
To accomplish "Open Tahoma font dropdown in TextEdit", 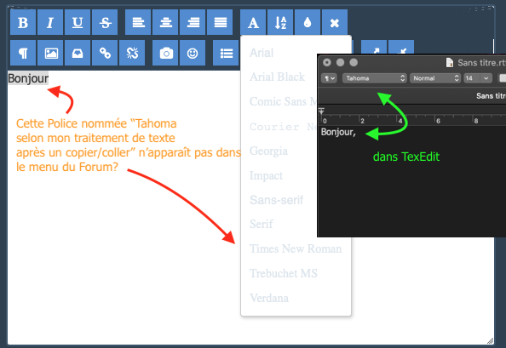I will (x=374, y=78).
